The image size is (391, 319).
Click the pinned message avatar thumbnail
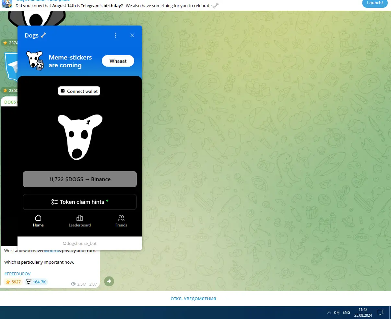[7, 4]
